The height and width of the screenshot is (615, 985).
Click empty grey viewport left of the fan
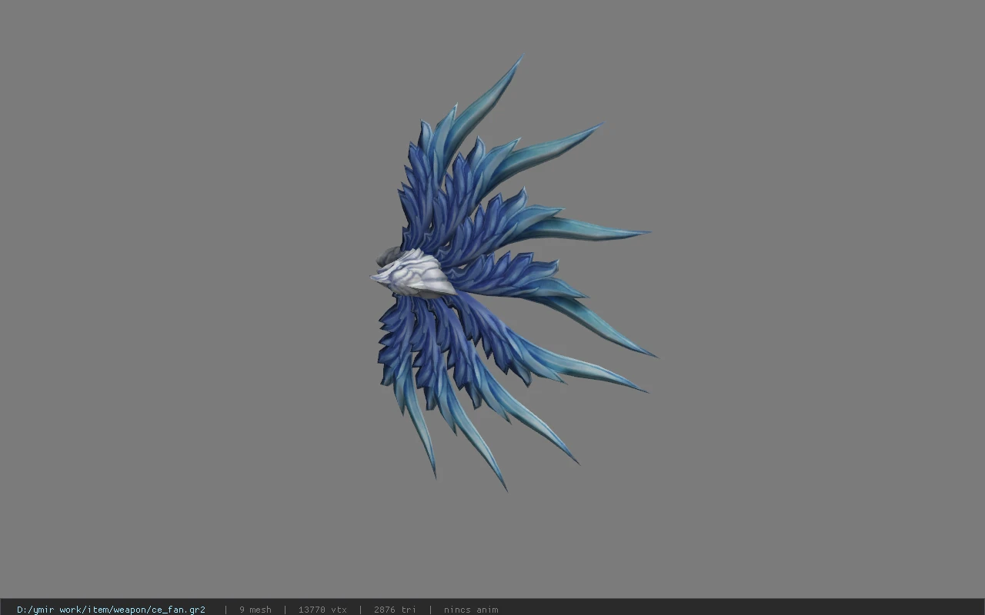tap(185, 292)
